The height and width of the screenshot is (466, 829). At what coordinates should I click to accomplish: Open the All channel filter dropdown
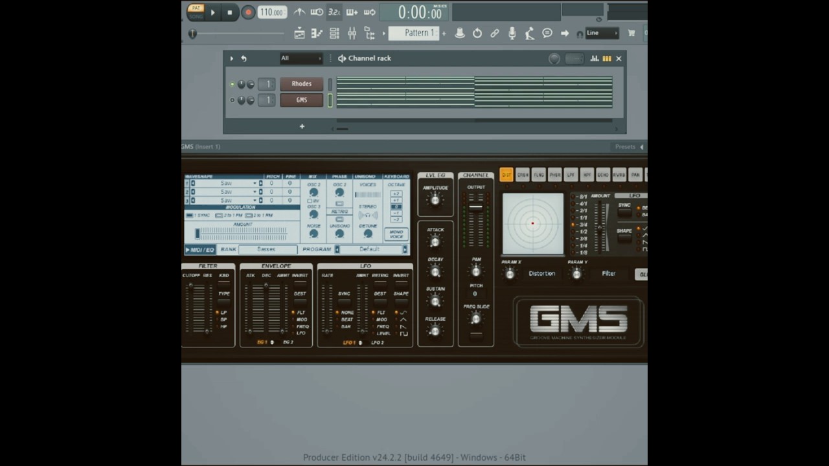coord(301,58)
